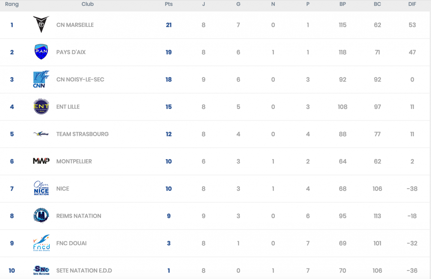Open the CN MARSEILLE club name
Screen dimensions: 431x279
[x=75, y=25]
